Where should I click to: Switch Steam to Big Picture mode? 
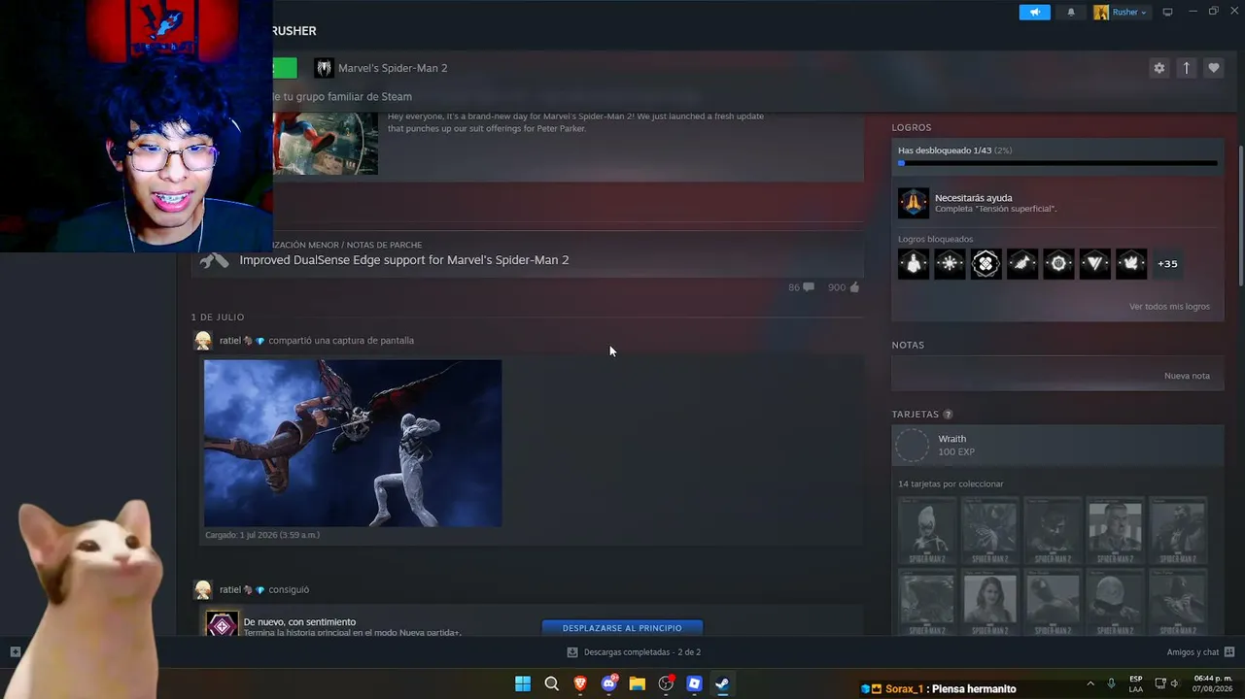click(1167, 13)
